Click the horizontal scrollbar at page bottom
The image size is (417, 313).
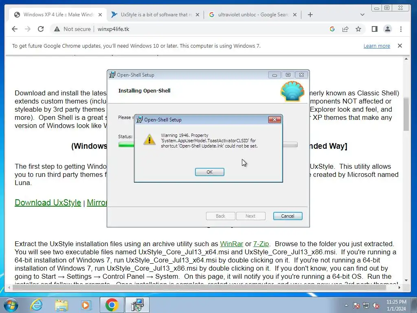pos(200,287)
